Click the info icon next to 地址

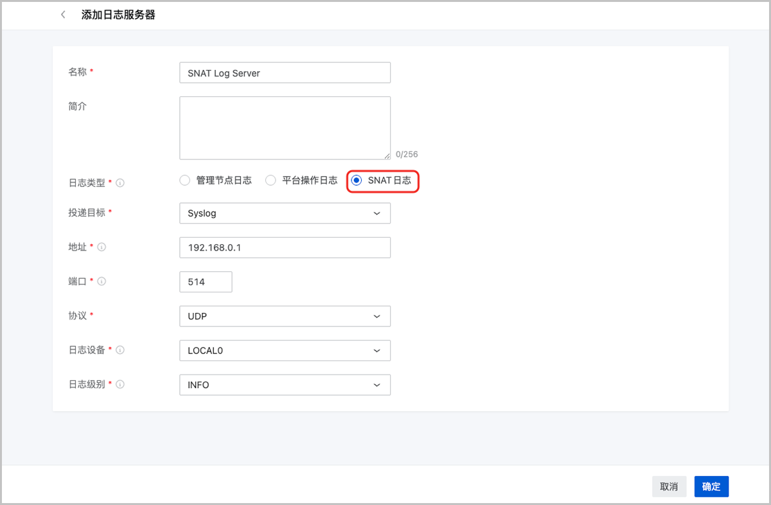coord(102,247)
